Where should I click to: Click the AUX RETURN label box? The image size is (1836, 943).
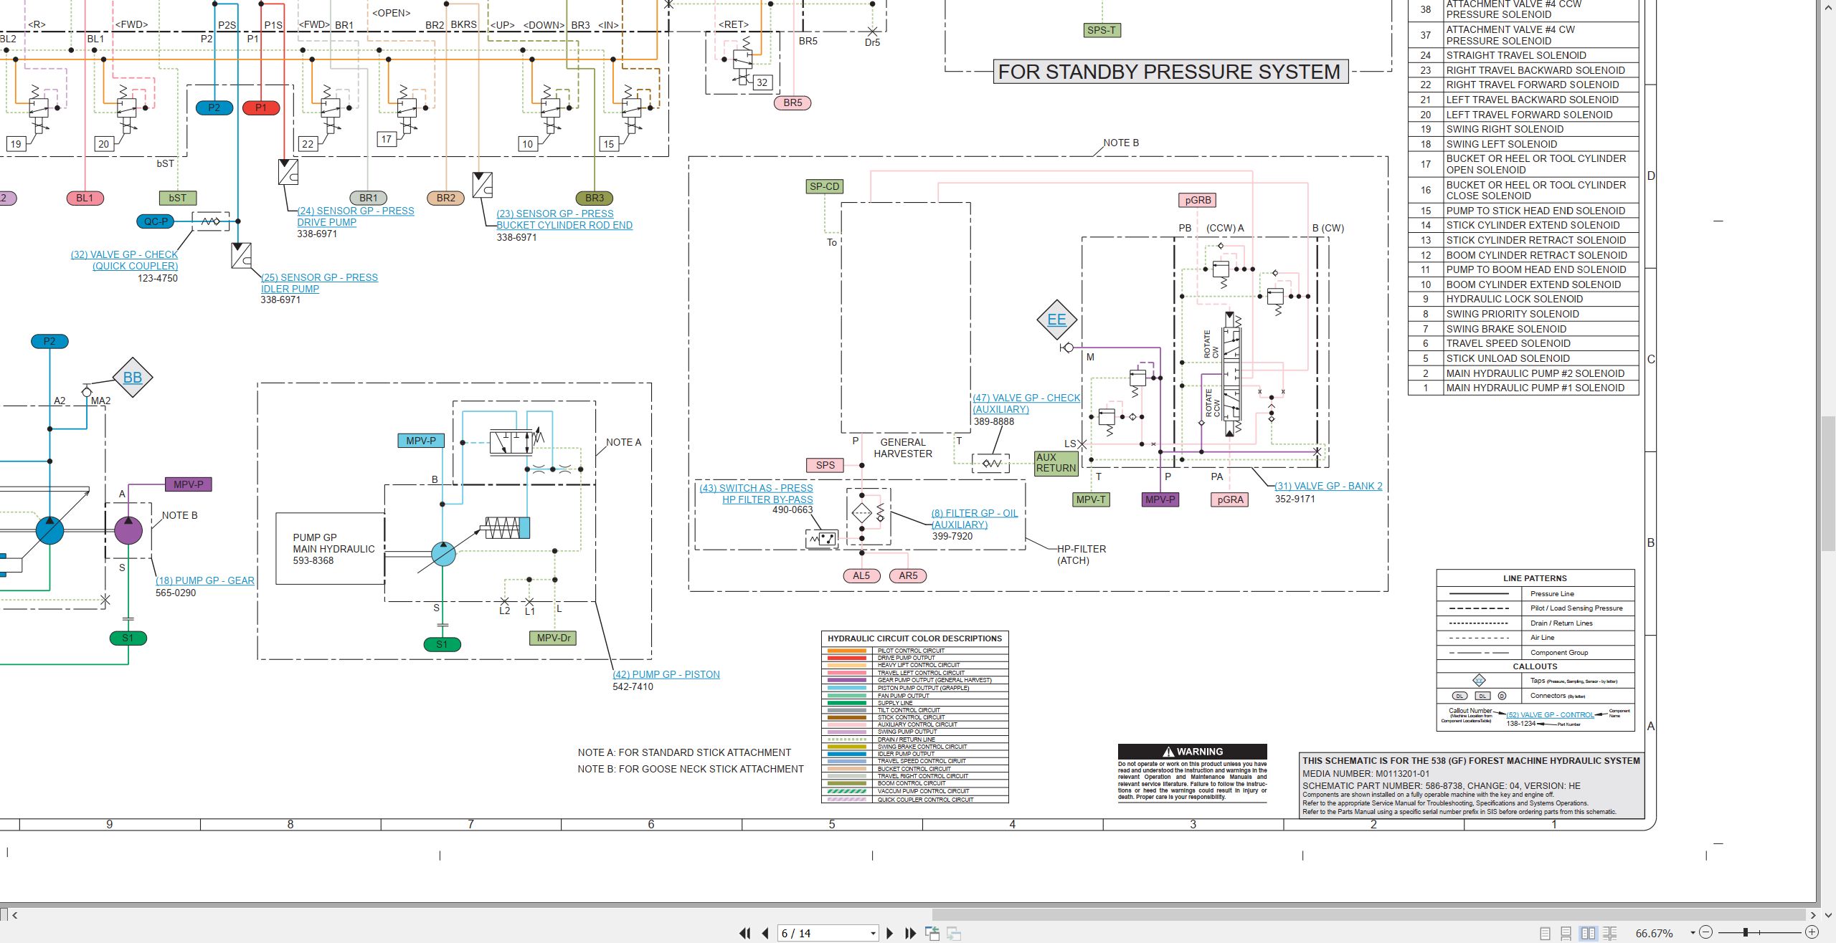1056,462
